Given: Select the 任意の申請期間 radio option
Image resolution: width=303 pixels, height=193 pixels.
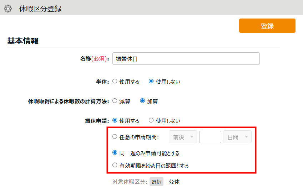Looking at the screenshot, I should [115, 136].
